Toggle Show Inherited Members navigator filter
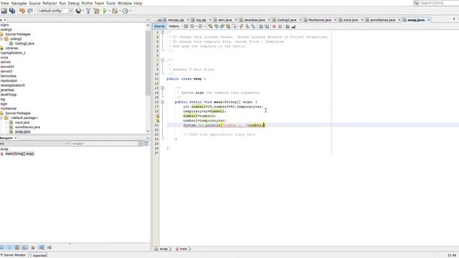The height and width of the screenshot is (258, 459). tap(1, 247)
